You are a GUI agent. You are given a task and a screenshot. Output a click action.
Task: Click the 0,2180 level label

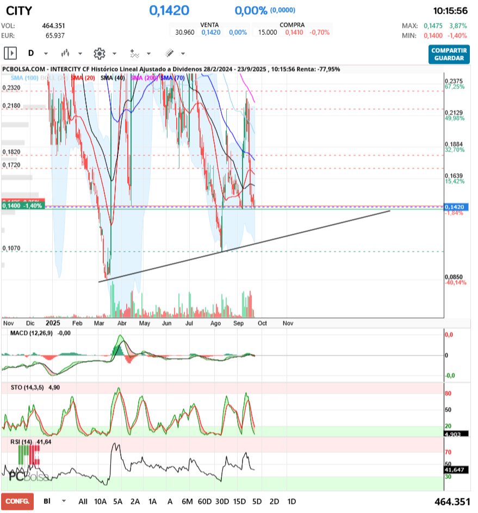coord(11,106)
